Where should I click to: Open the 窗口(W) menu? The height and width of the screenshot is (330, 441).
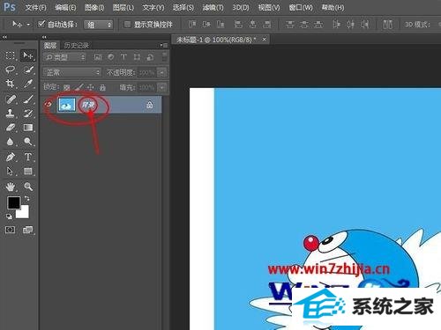(301, 7)
